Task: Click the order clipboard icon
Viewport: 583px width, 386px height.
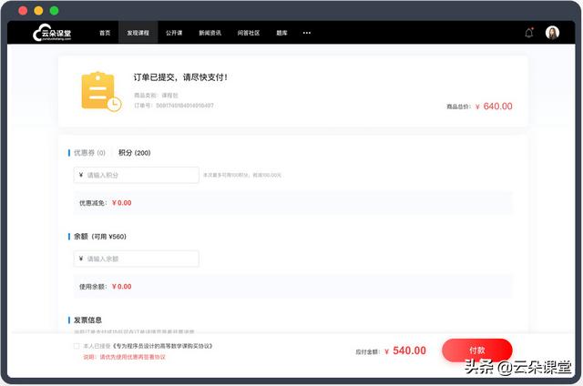Action: tap(100, 91)
